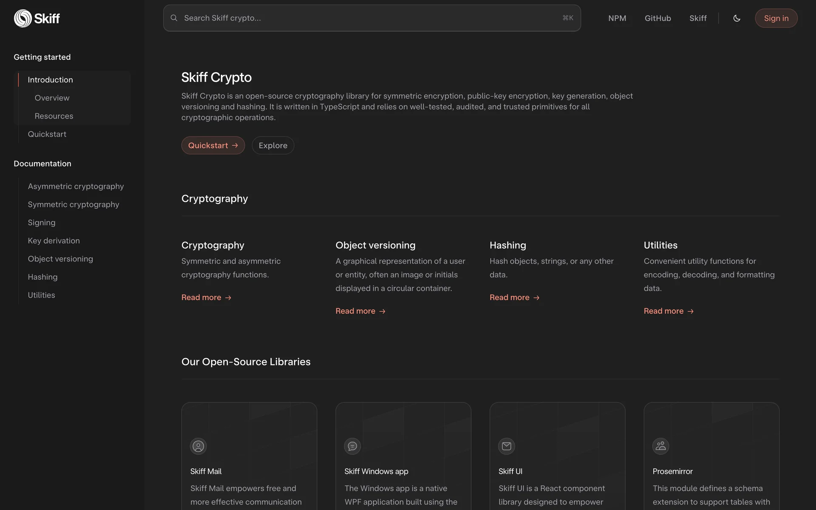Read more under Object versioning
This screenshot has width=816, height=510.
click(x=360, y=311)
